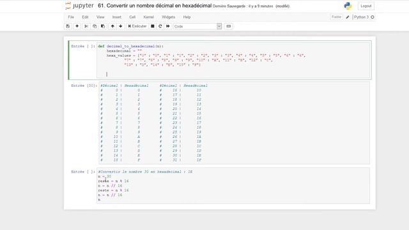
Task: Click the '#Décimal | Hexadécimal' table comment cell
Action: [234, 123]
